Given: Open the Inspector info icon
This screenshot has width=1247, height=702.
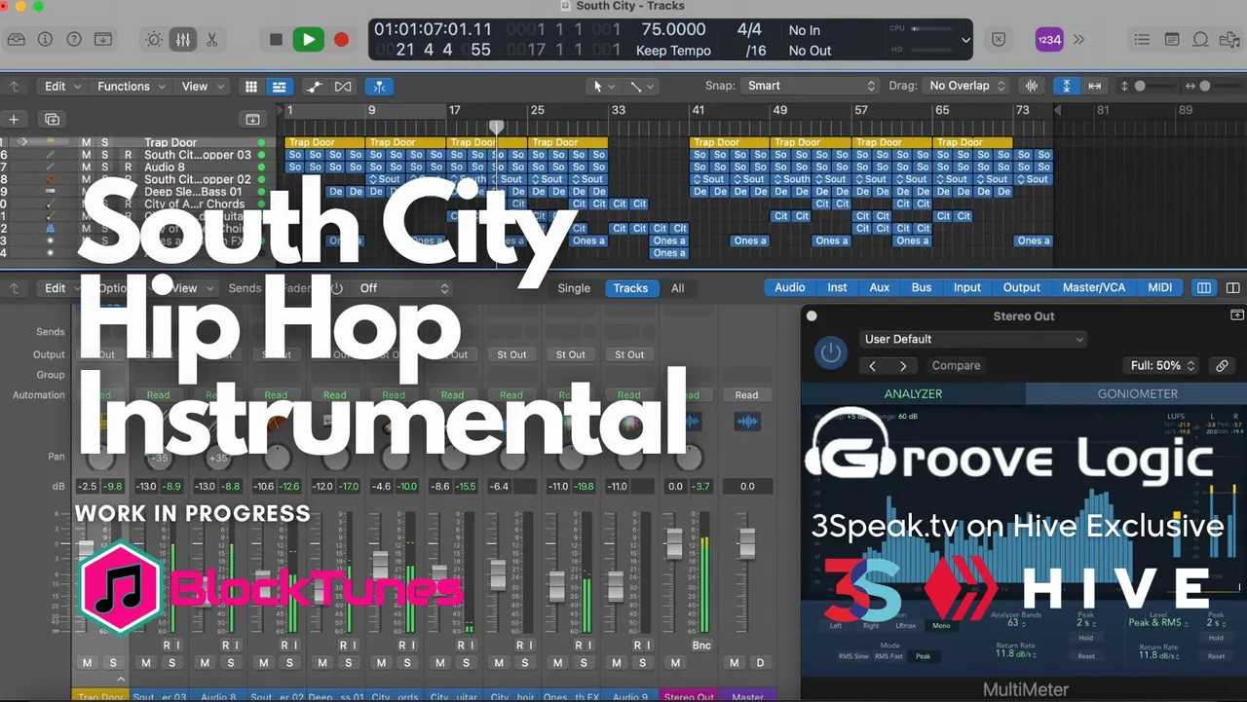Looking at the screenshot, I should (x=45, y=40).
